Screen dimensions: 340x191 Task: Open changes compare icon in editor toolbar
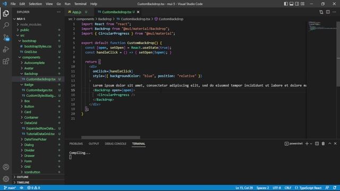pos(321,12)
